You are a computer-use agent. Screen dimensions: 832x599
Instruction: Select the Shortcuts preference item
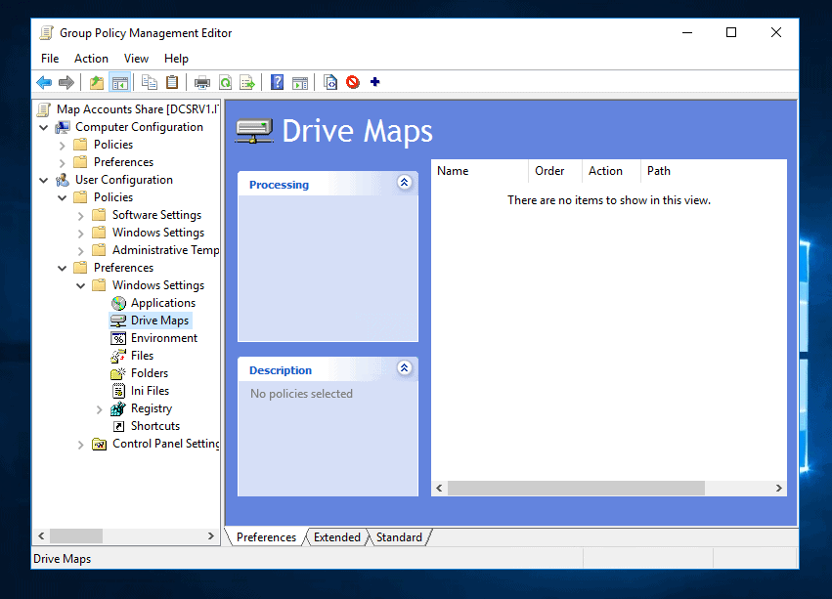156,425
